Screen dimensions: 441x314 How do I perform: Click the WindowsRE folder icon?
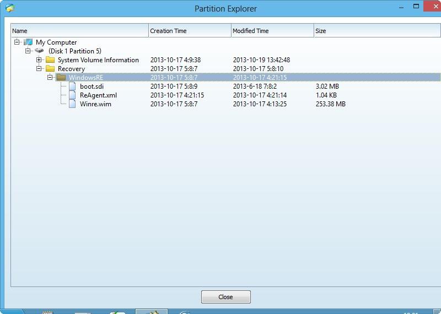61,78
